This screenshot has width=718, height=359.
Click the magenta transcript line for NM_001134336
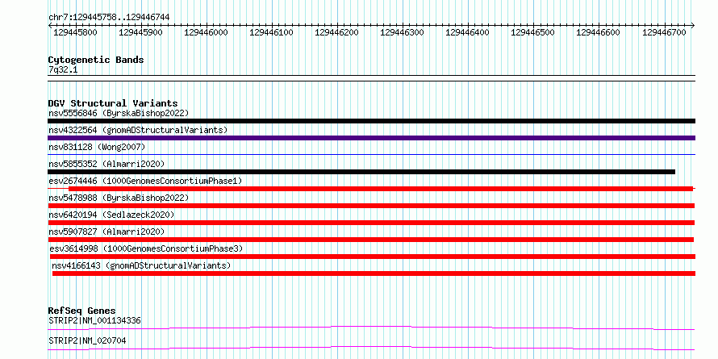coord(371,328)
